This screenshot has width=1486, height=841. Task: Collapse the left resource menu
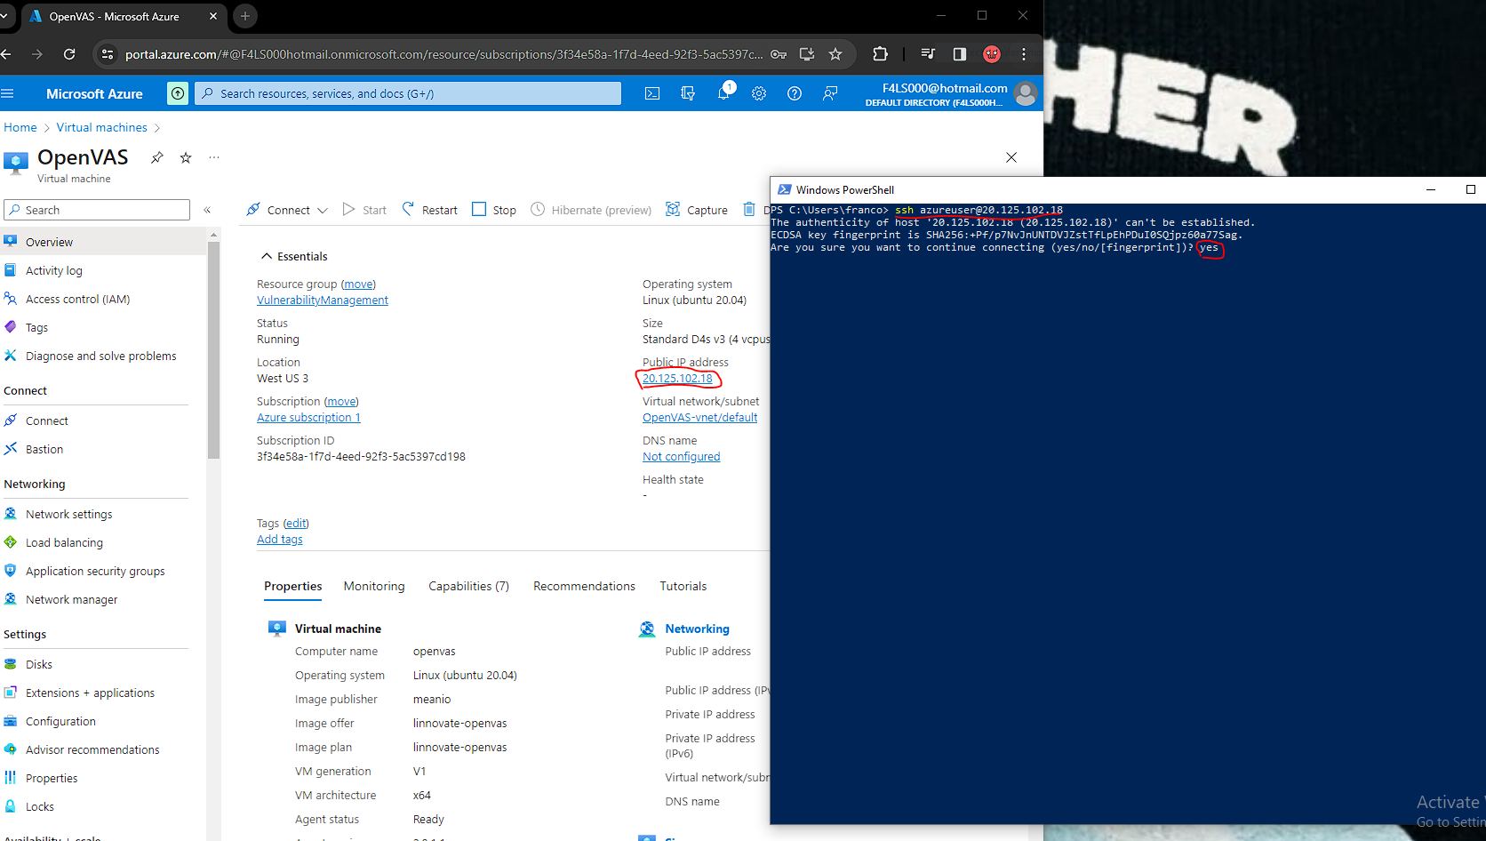(207, 210)
